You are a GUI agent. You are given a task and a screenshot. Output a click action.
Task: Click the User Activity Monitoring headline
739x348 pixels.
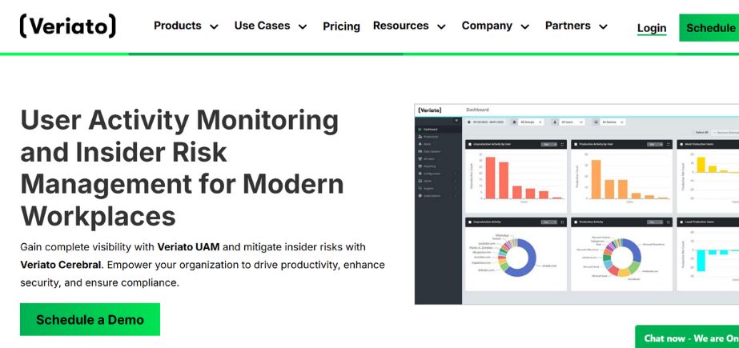(x=182, y=168)
